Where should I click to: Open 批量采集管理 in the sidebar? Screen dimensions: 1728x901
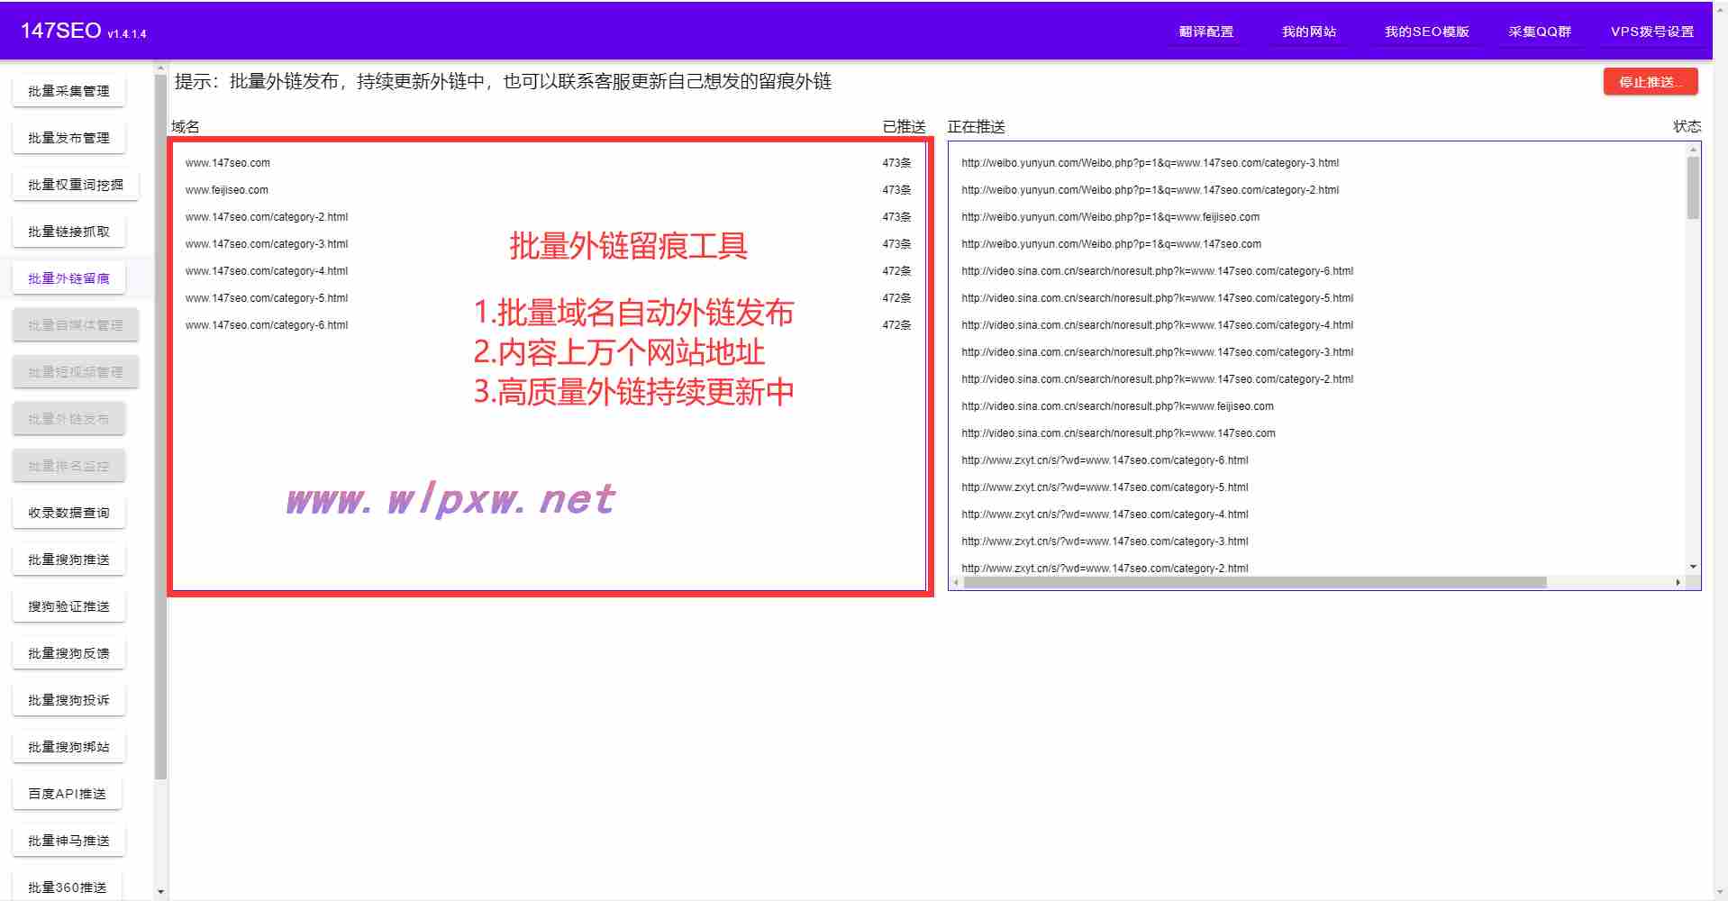coord(68,91)
